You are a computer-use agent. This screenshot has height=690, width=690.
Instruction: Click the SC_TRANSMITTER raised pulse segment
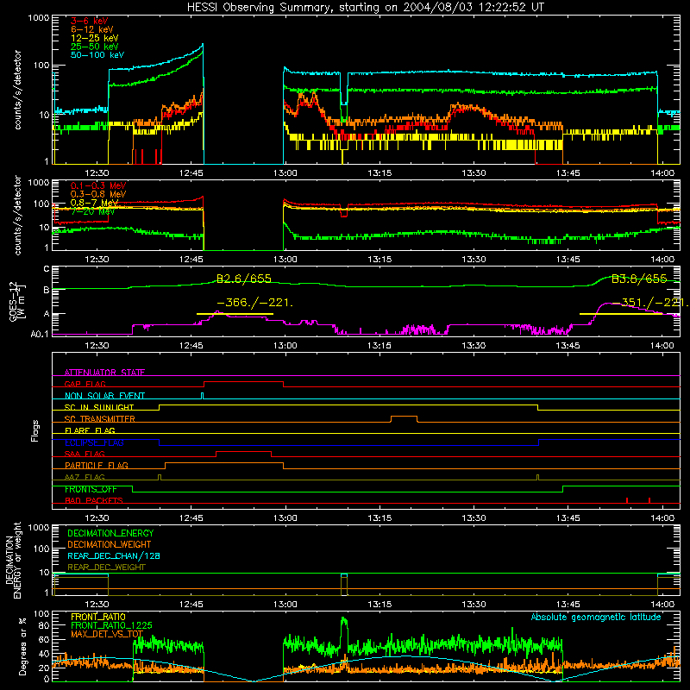tap(404, 416)
